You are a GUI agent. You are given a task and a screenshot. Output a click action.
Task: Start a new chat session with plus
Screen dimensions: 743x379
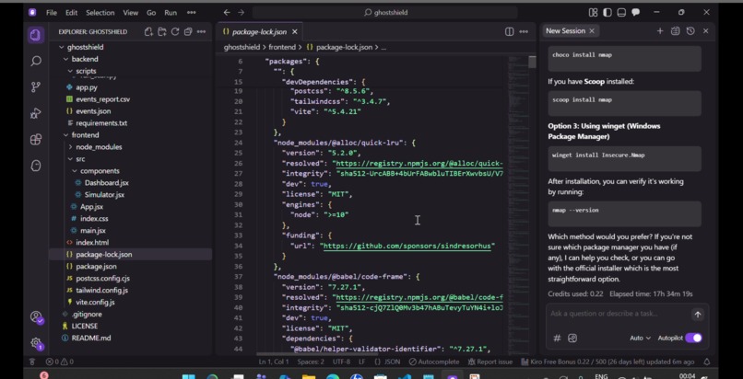coord(660,31)
